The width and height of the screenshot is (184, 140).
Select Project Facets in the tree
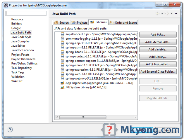click(20, 55)
